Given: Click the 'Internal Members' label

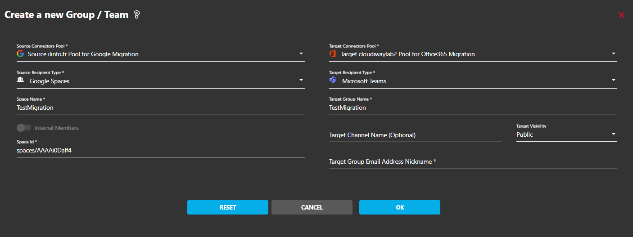Looking at the screenshot, I should 57,128.
